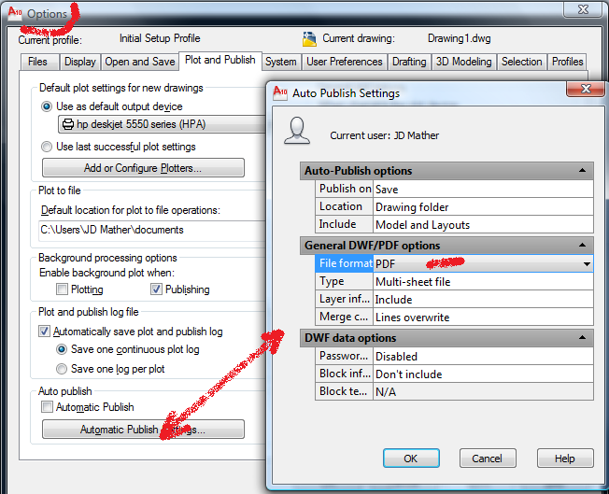Image resolution: width=609 pixels, height=494 pixels.
Task: Click the Layer information value Include
Action: [483, 300]
